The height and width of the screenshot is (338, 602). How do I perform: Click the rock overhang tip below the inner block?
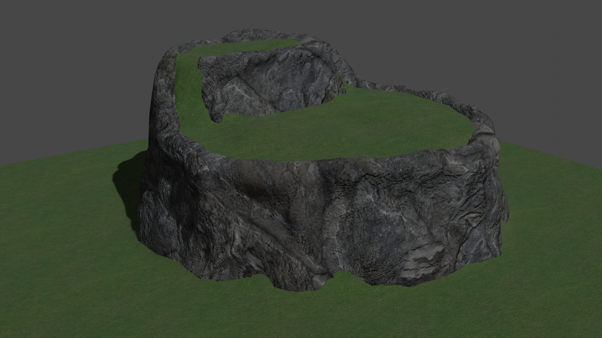coord(217,119)
